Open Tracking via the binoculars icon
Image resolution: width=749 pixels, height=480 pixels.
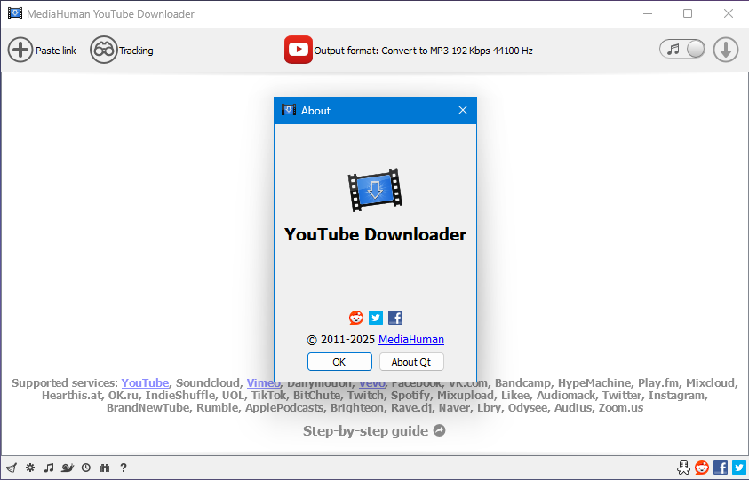[x=103, y=50]
